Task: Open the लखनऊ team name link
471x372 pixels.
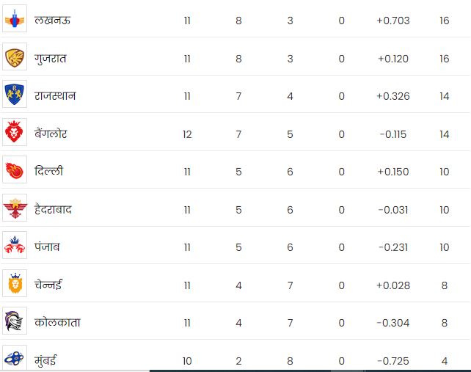Action: click(53, 21)
